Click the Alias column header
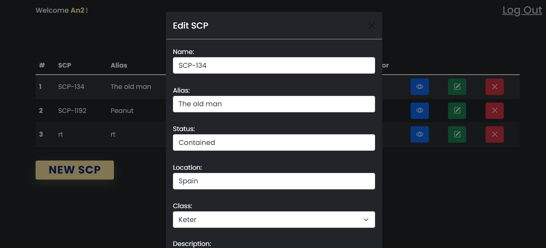546x248 pixels. [119, 65]
